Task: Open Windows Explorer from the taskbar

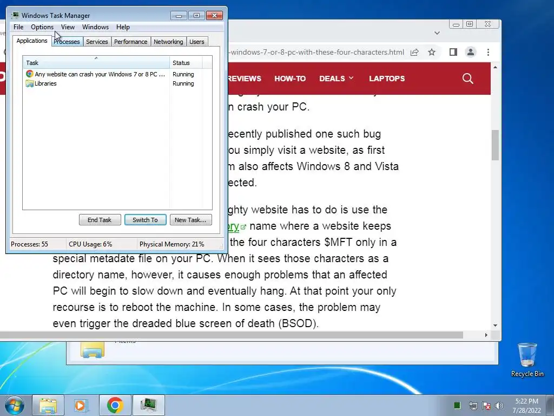Action: [48, 405]
